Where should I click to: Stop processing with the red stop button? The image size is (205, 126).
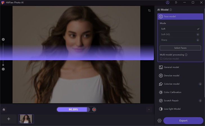tap(94, 109)
